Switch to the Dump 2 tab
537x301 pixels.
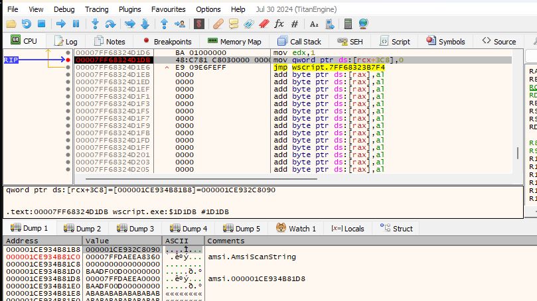tap(82, 229)
